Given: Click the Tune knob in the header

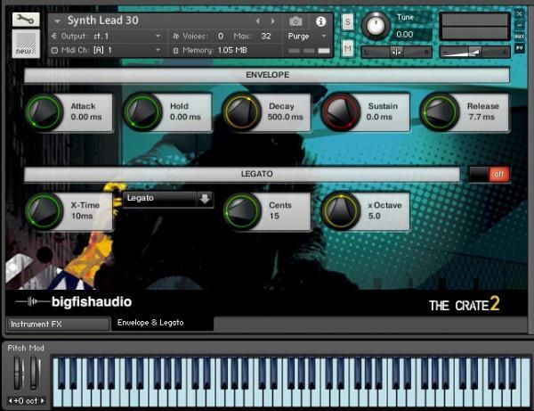Looking at the screenshot, I should (x=377, y=24).
